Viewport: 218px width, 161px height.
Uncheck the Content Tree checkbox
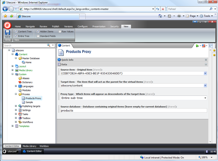[x=16, y=31]
